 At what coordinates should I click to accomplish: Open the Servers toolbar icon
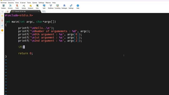(x=10, y=6)
